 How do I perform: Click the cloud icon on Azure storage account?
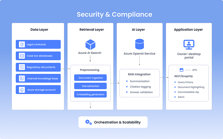[x=22, y=90]
